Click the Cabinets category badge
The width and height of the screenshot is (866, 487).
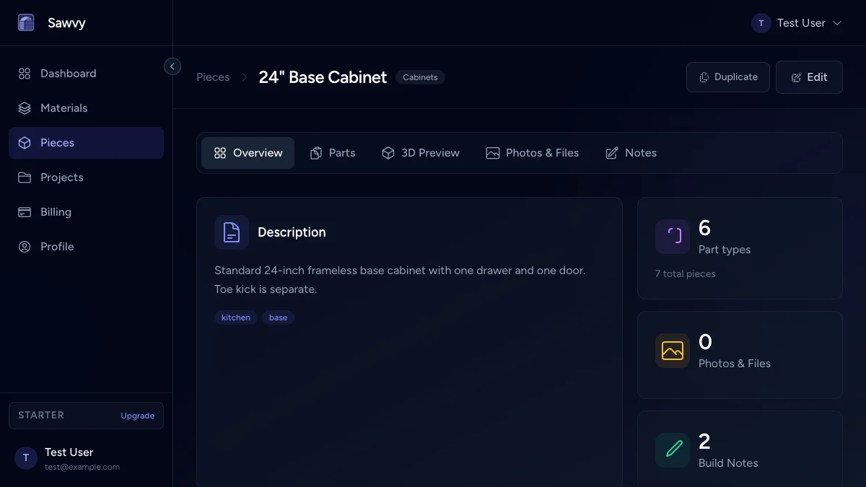(420, 76)
